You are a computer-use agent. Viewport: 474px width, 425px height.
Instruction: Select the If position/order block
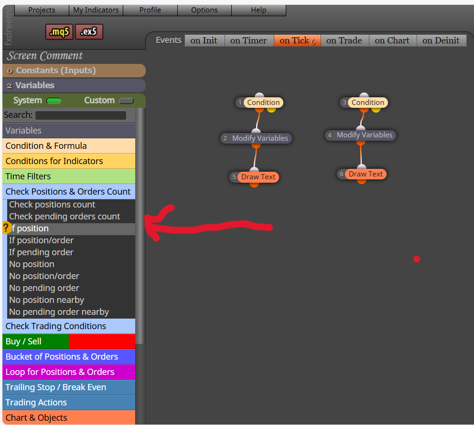[71, 240]
